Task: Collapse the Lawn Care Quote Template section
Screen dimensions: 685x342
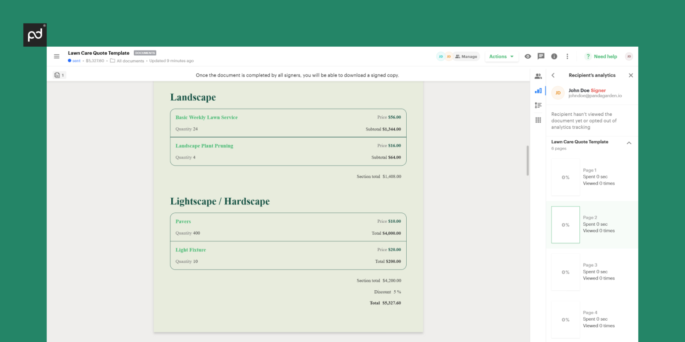Action: click(x=629, y=143)
